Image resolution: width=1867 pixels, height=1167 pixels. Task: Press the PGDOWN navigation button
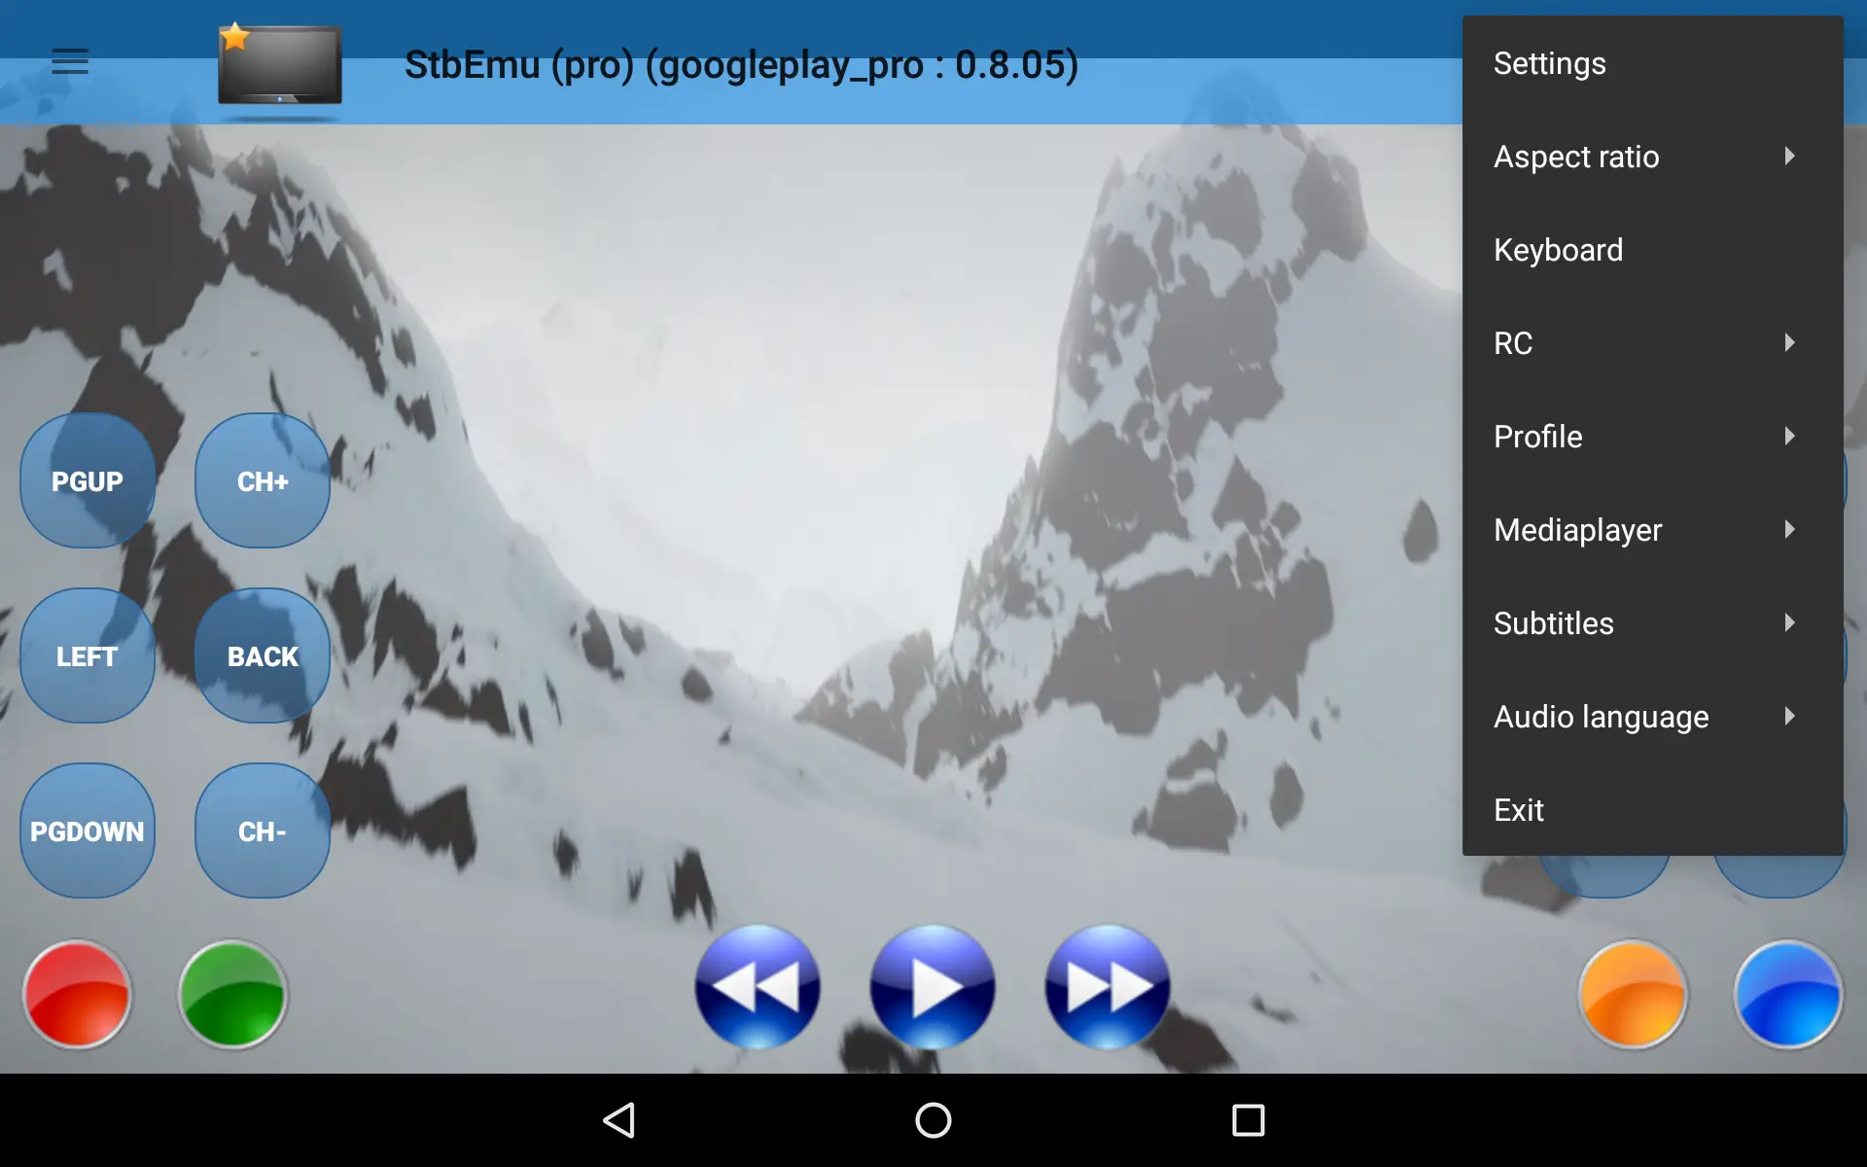coord(86,830)
